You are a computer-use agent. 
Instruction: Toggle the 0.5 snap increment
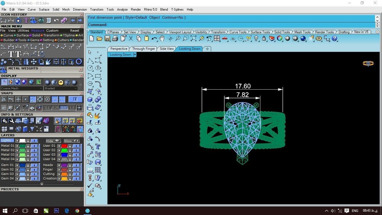click(x=64, y=108)
